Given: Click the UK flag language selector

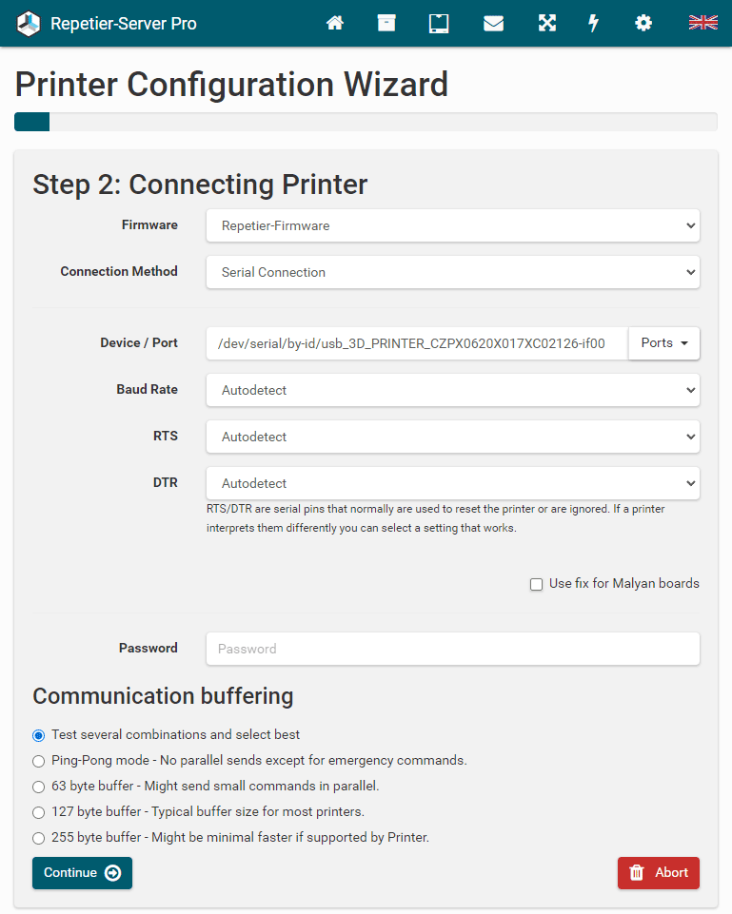Looking at the screenshot, I should click(702, 23).
